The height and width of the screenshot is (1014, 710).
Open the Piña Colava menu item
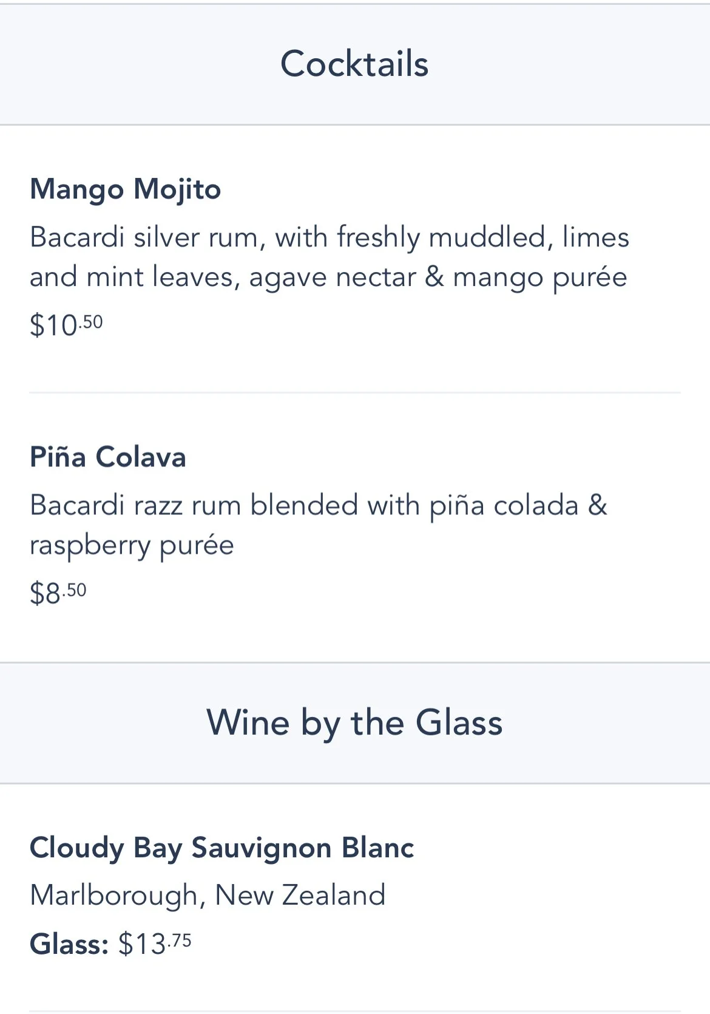point(107,457)
